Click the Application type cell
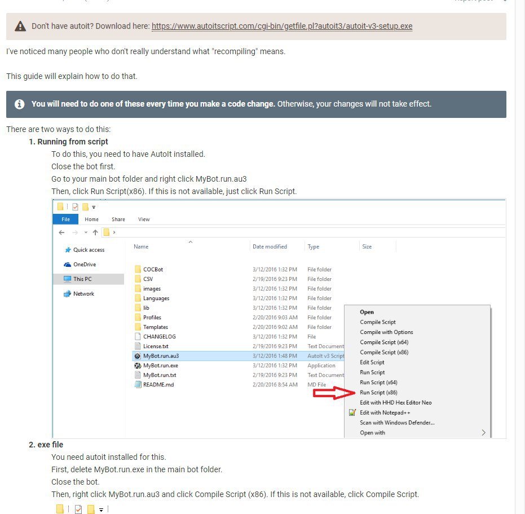This screenshot has width=525, height=514. (321, 366)
